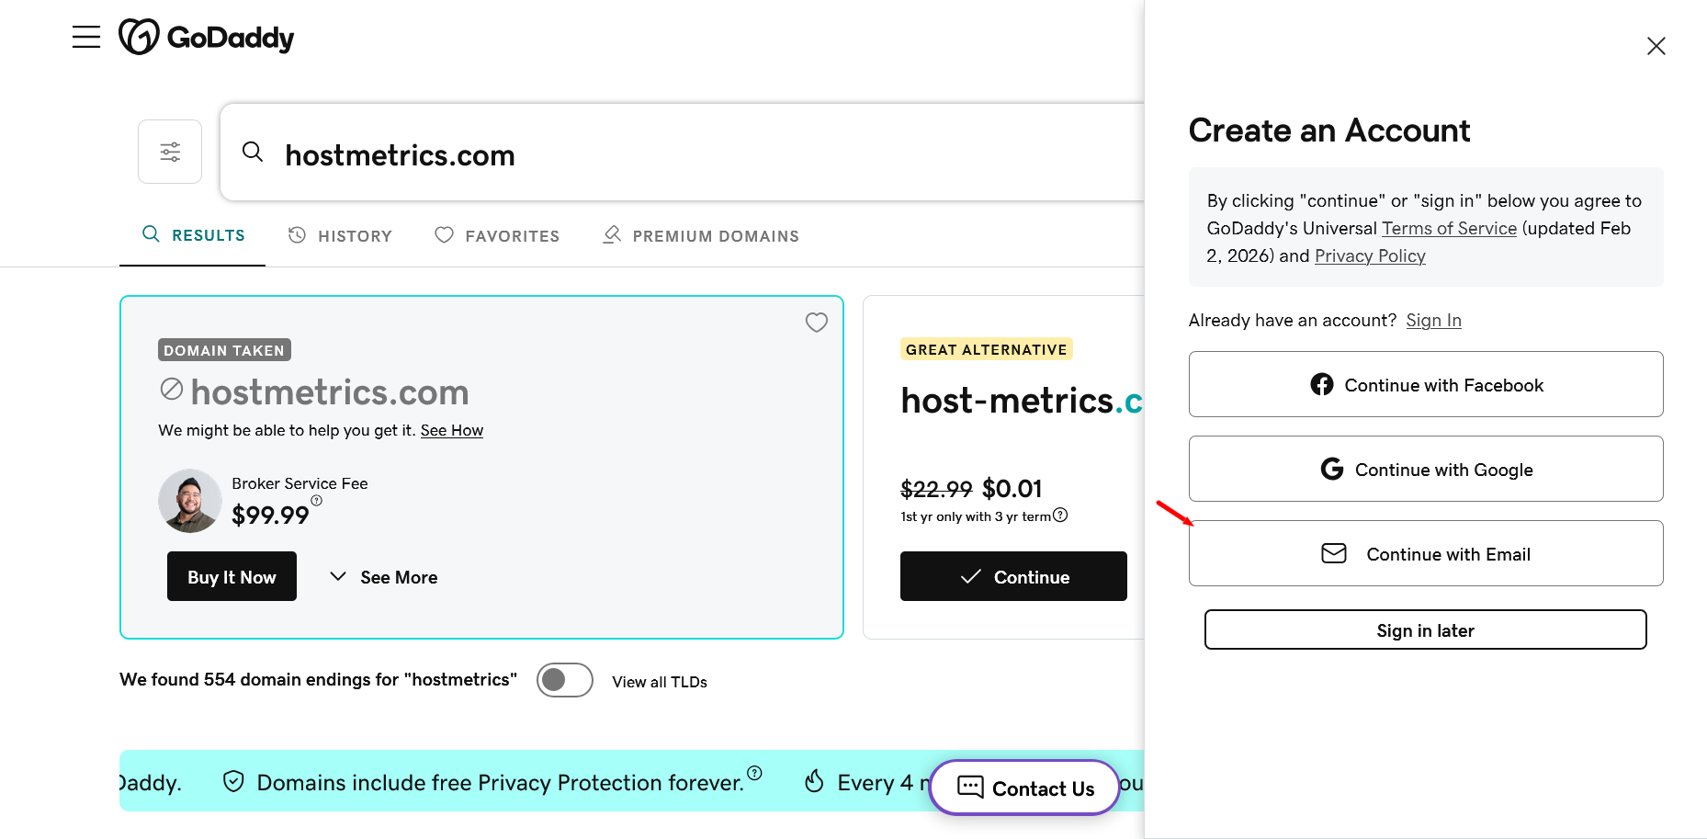Click the See How link
This screenshot has height=839, width=1707.
(x=452, y=430)
